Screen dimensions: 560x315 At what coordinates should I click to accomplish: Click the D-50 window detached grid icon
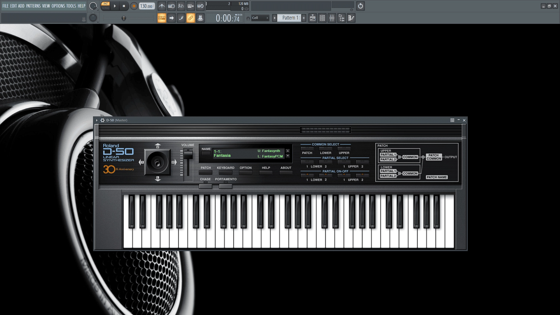(x=452, y=120)
